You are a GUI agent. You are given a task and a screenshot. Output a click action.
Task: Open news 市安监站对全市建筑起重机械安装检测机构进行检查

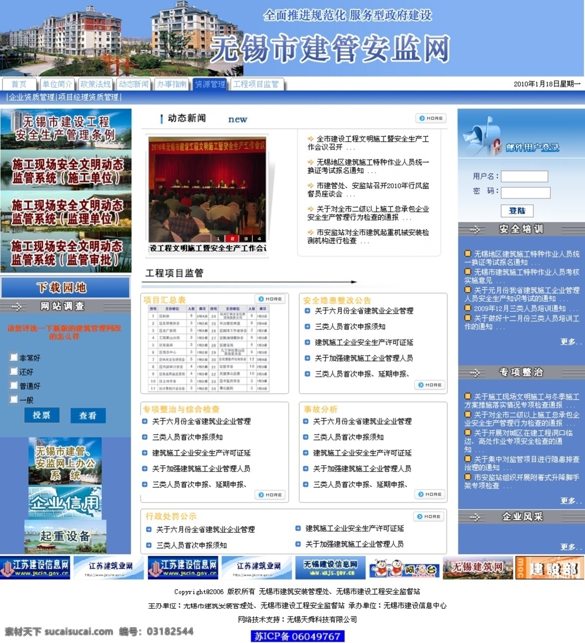pyautogui.click(x=368, y=237)
